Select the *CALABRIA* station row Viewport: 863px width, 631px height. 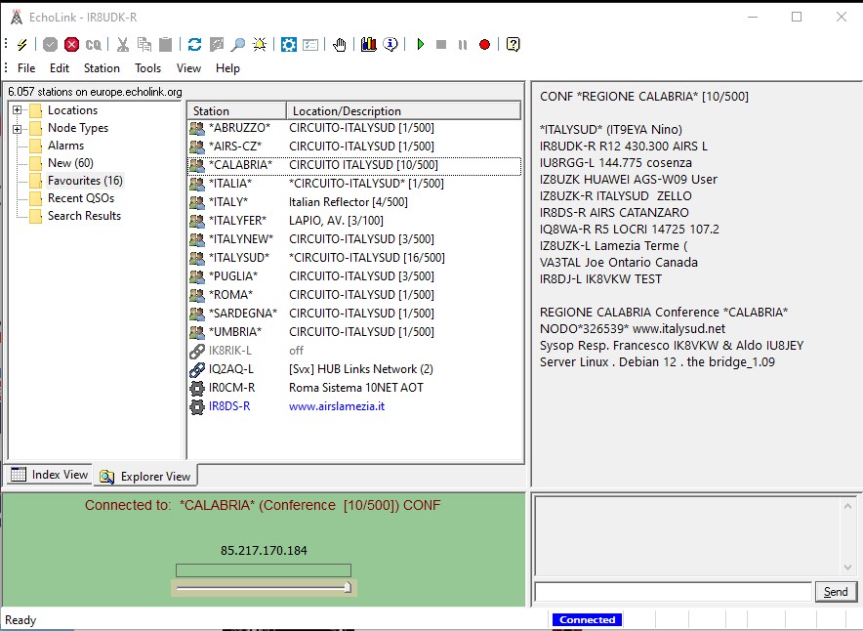(354, 165)
